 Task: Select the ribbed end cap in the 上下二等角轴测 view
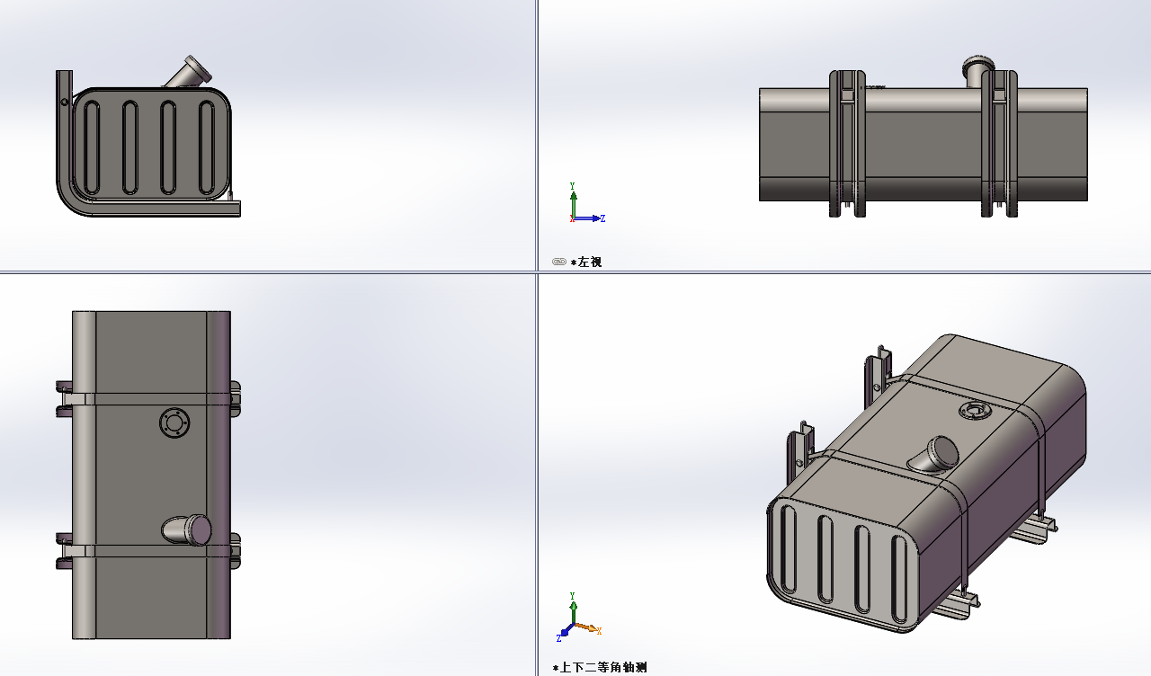click(845, 563)
